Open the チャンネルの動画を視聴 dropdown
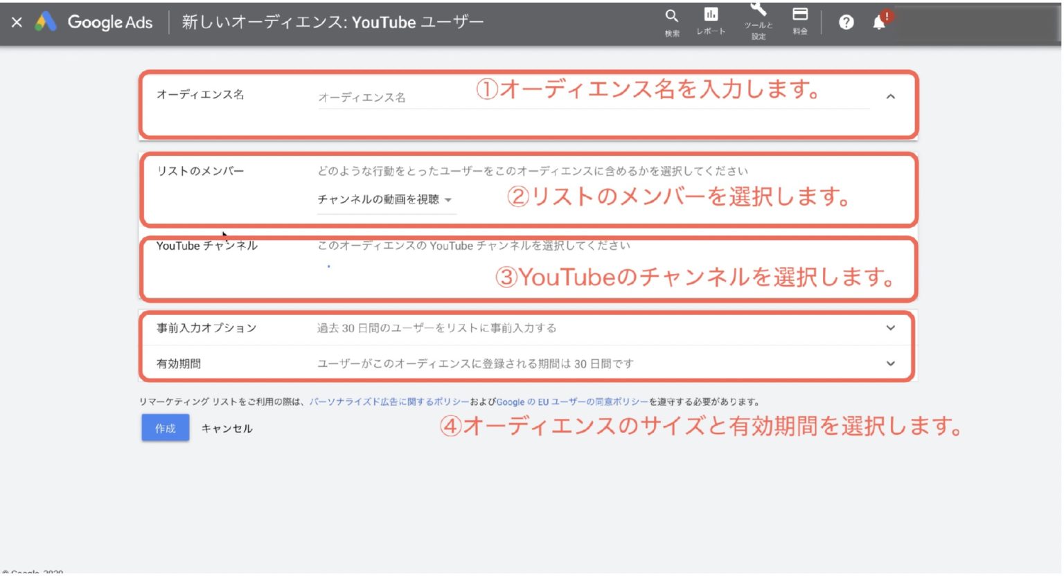The width and height of the screenshot is (1064, 576). pos(385,200)
